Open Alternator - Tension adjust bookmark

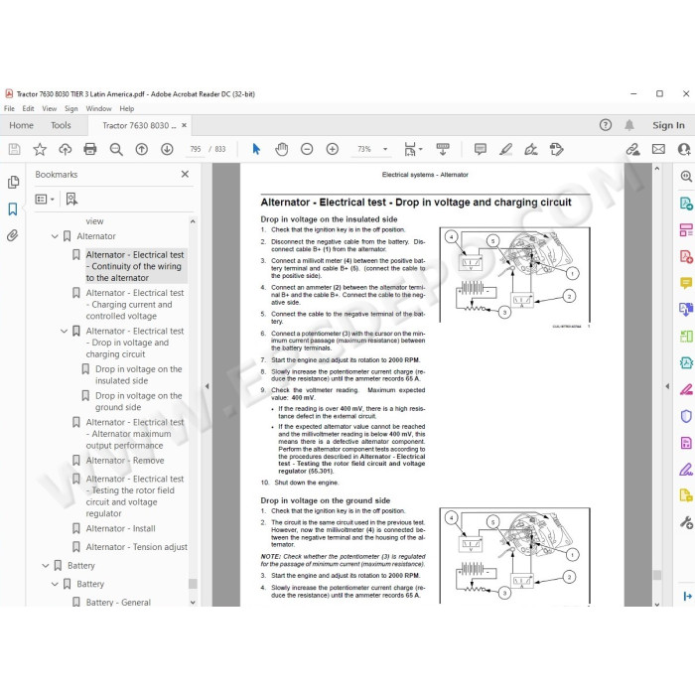point(137,547)
